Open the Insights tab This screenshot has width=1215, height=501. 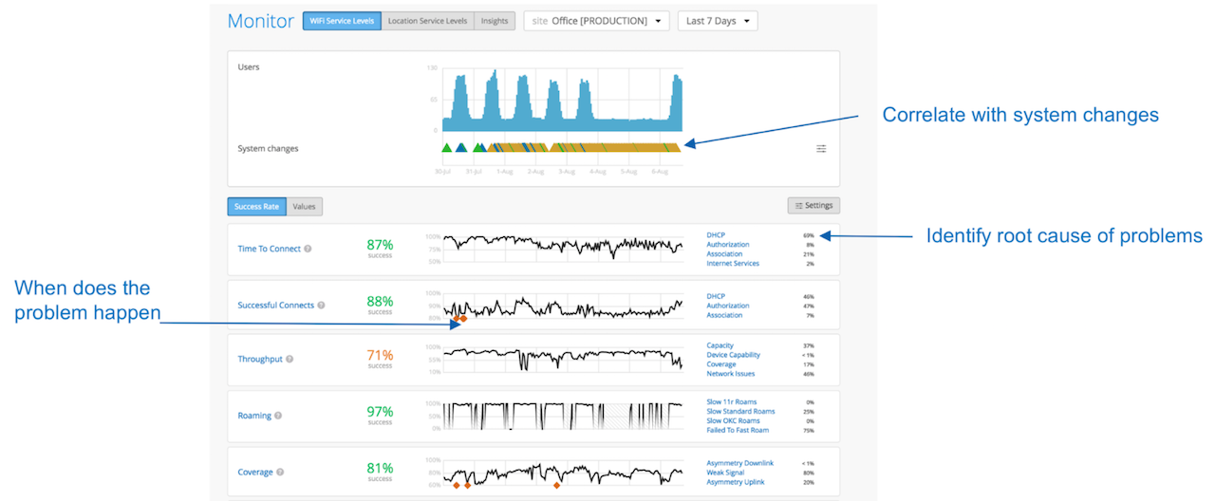pos(494,21)
